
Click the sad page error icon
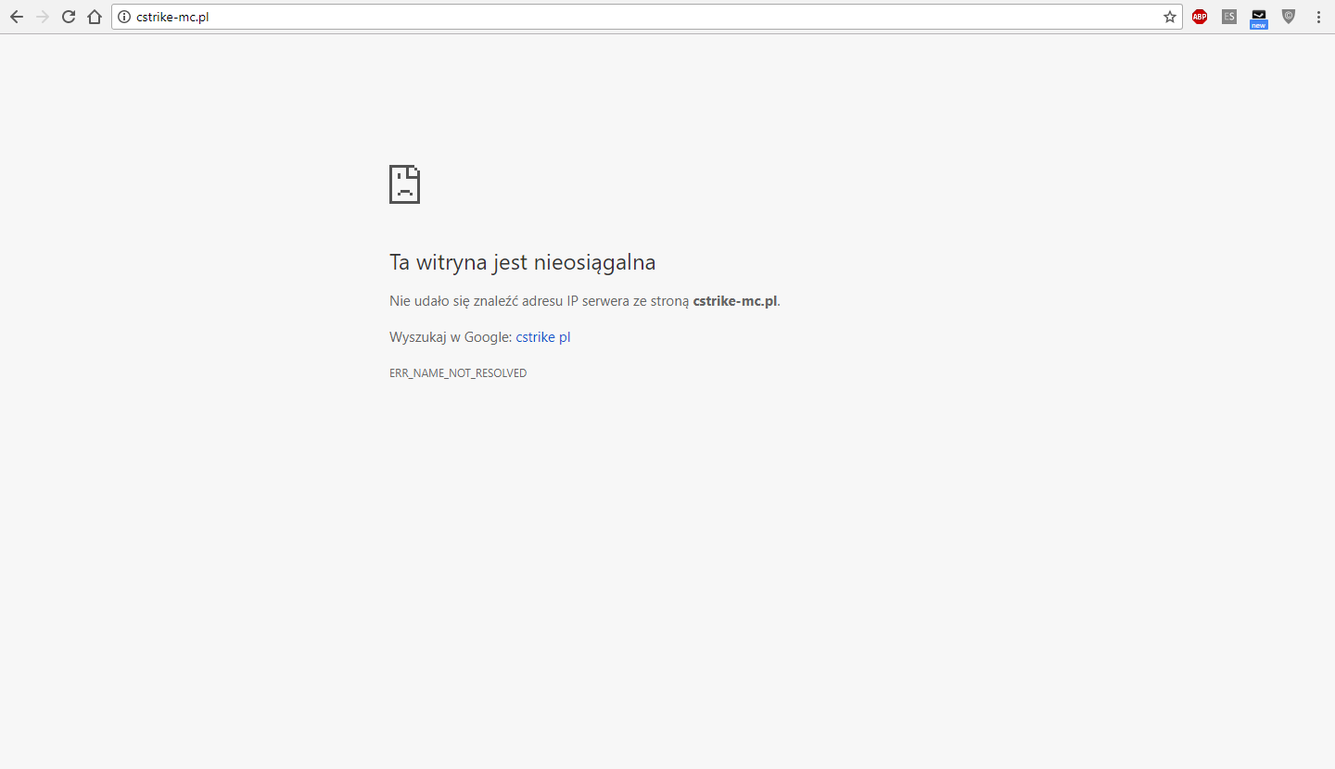click(404, 184)
